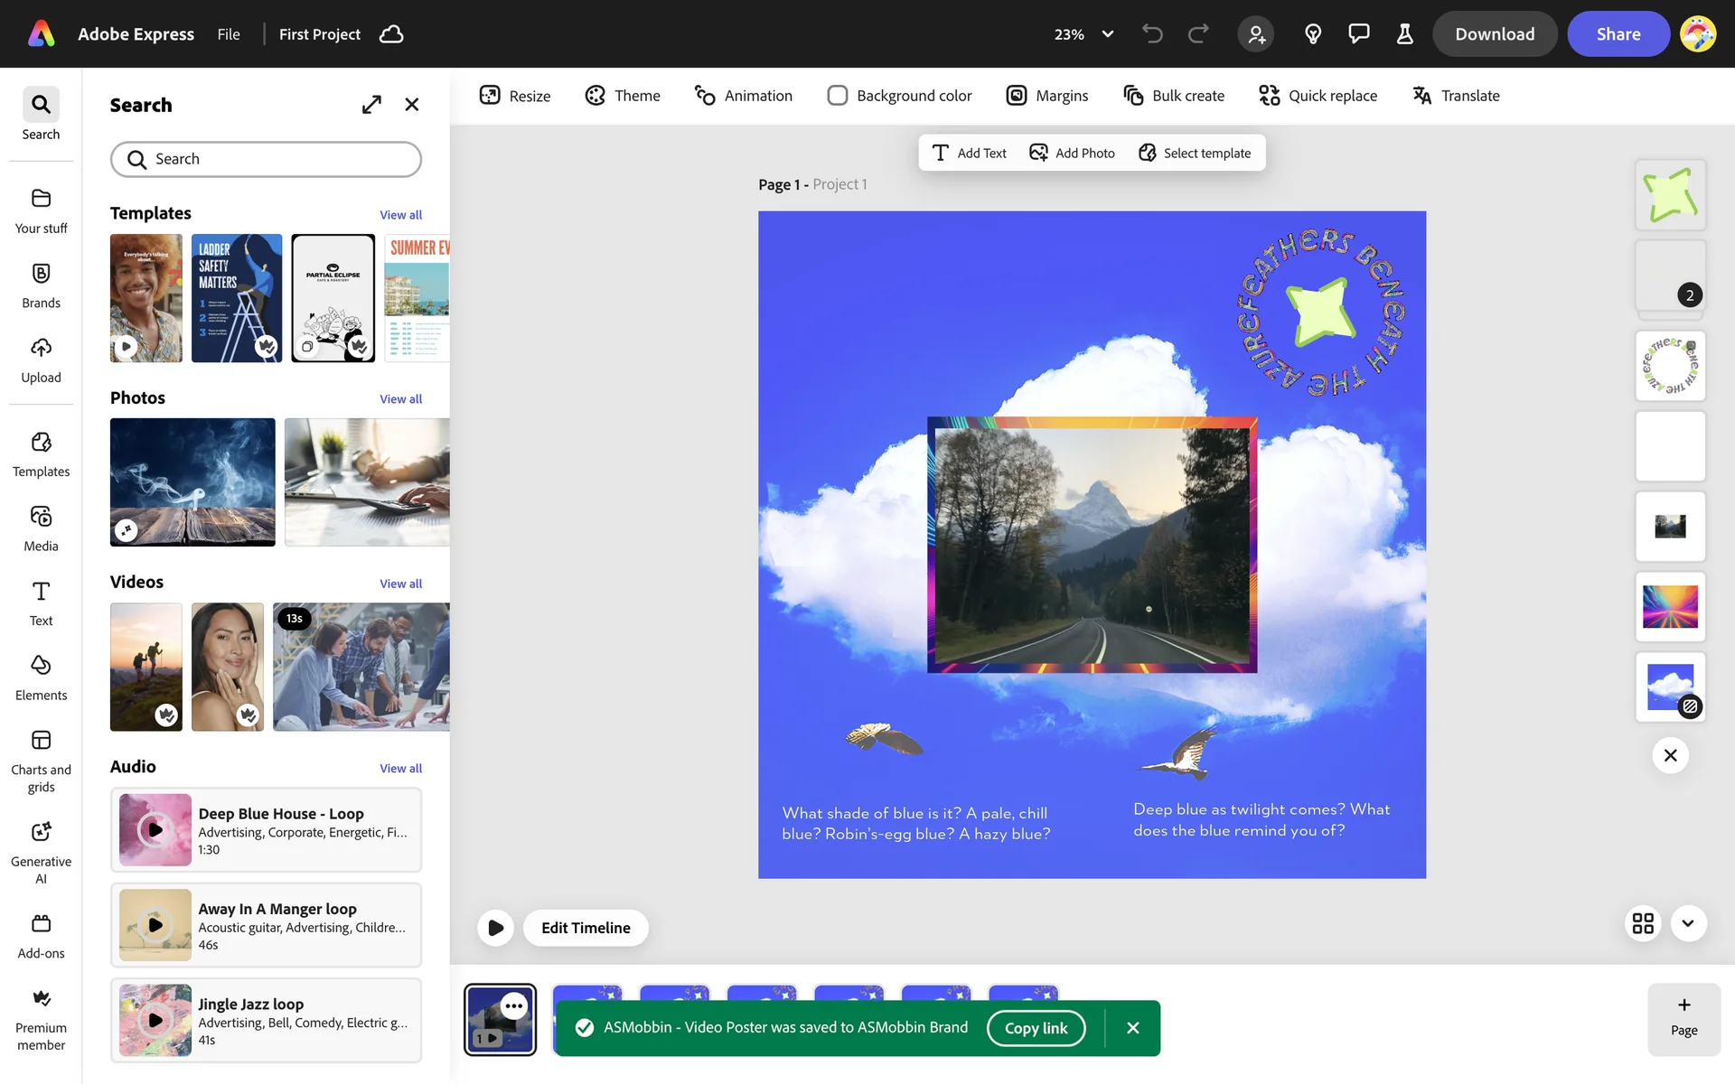Click the Translate tool icon
Image resolution: width=1735 pixels, height=1084 pixels.
(x=1421, y=96)
